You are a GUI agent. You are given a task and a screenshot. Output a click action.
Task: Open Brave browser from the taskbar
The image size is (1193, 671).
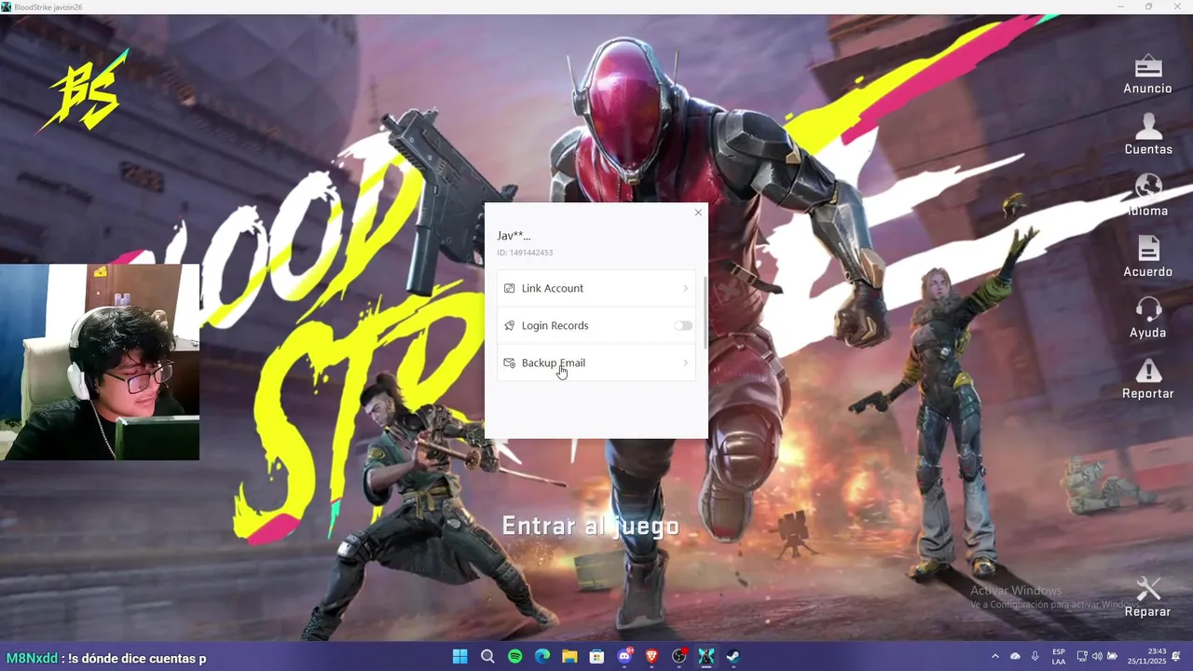[x=651, y=656]
